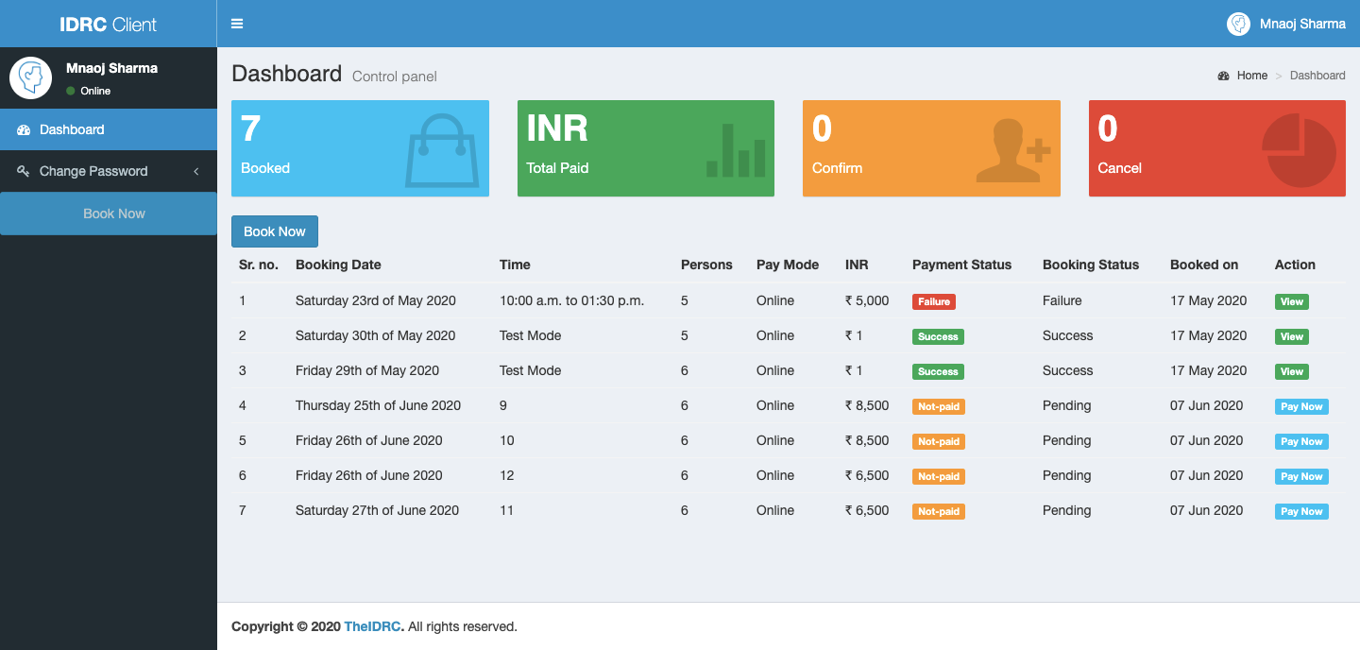Image resolution: width=1360 pixels, height=650 pixels.
Task: Click the add-user icon on Confirm card
Action: (x=1012, y=151)
